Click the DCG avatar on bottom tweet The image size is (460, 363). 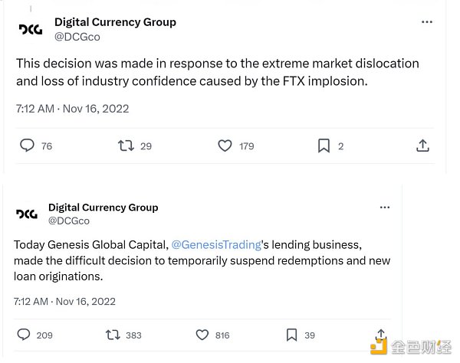pyautogui.click(x=27, y=214)
